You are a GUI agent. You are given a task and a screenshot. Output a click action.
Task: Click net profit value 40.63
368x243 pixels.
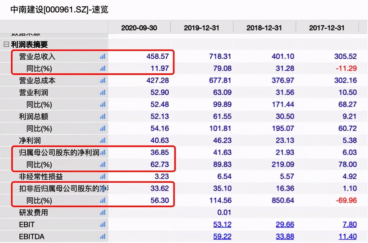(x=159, y=140)
